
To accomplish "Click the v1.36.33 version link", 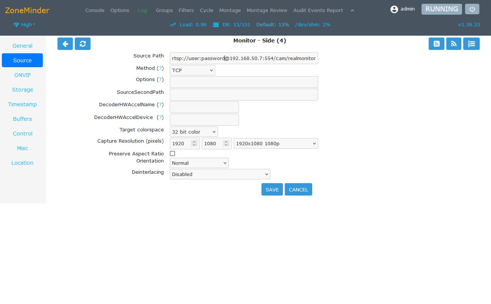I will [469, 25].
